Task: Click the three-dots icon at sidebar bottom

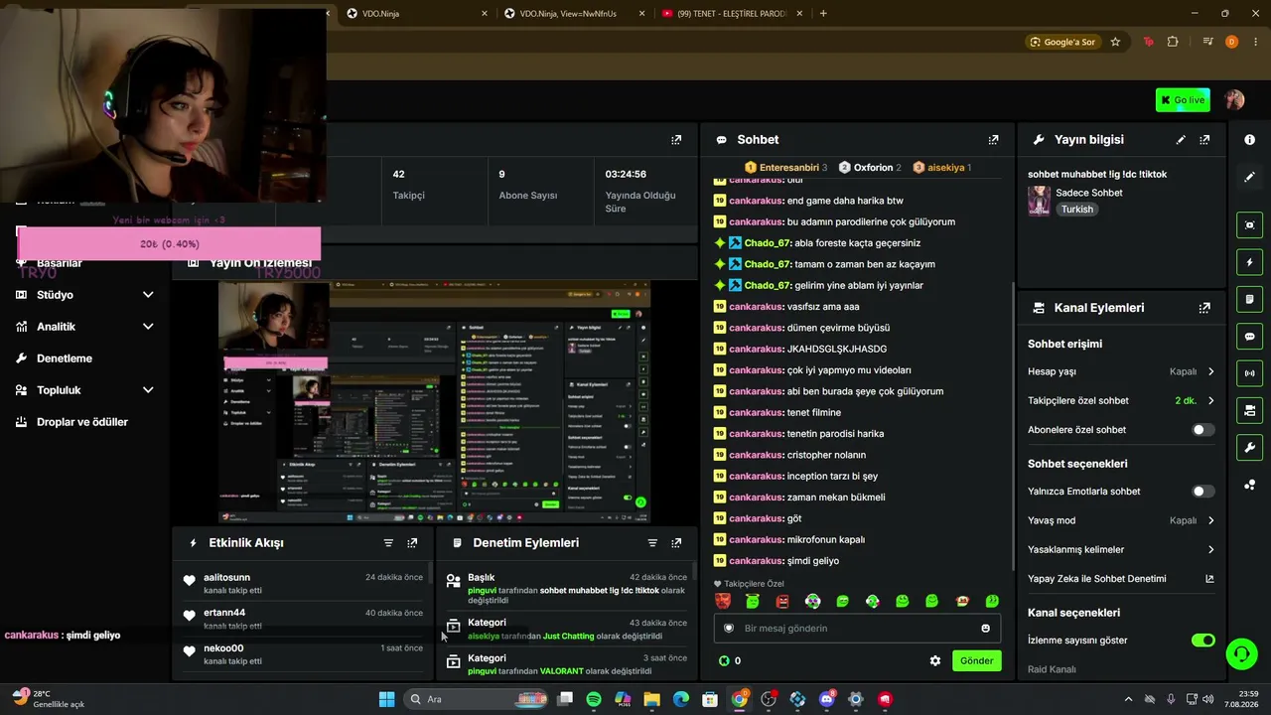Action: (x=1249, y=485)
